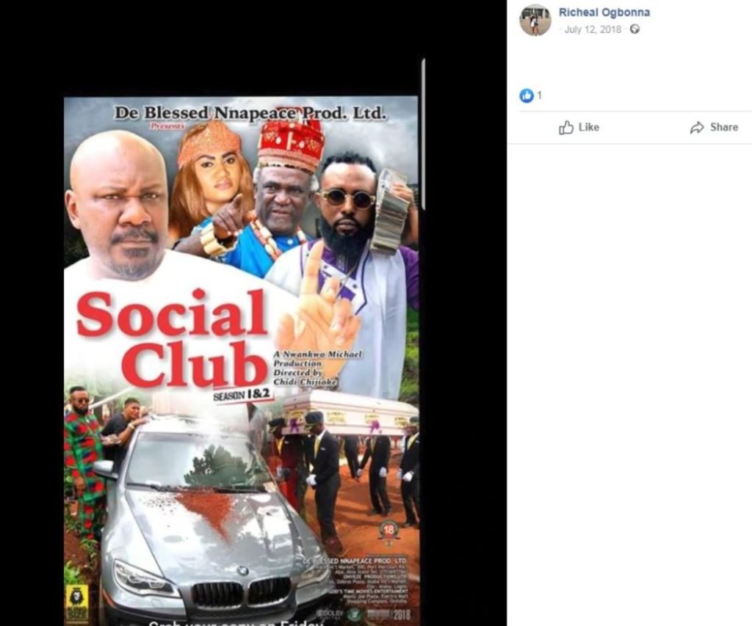
Task: Open Richeal Ogbonna's profile picture
Action: click(535, 20)
